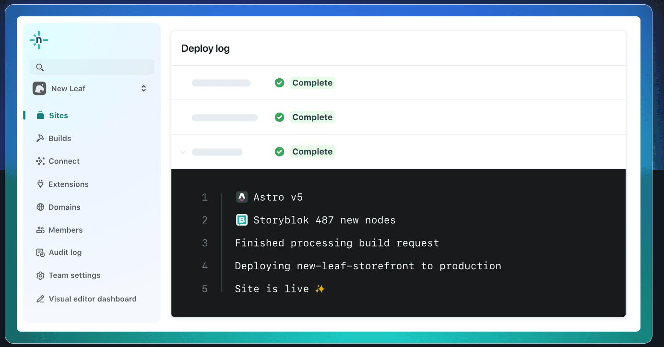Click the Builds hammer icon
The width and height of the screenshot is (664, 347).
[40, 138]
